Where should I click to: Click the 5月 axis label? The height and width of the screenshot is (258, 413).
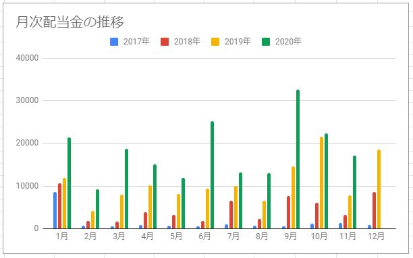click(x=176, y=236)
